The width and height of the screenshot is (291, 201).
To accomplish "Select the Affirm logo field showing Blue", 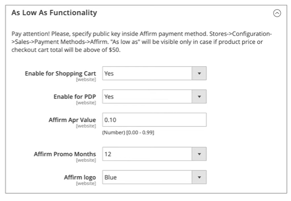I will click(x=154, y=177).
